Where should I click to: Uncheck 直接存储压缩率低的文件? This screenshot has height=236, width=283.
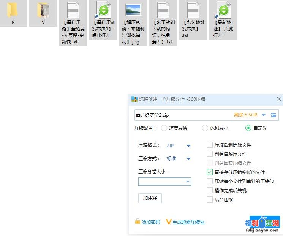210,172
